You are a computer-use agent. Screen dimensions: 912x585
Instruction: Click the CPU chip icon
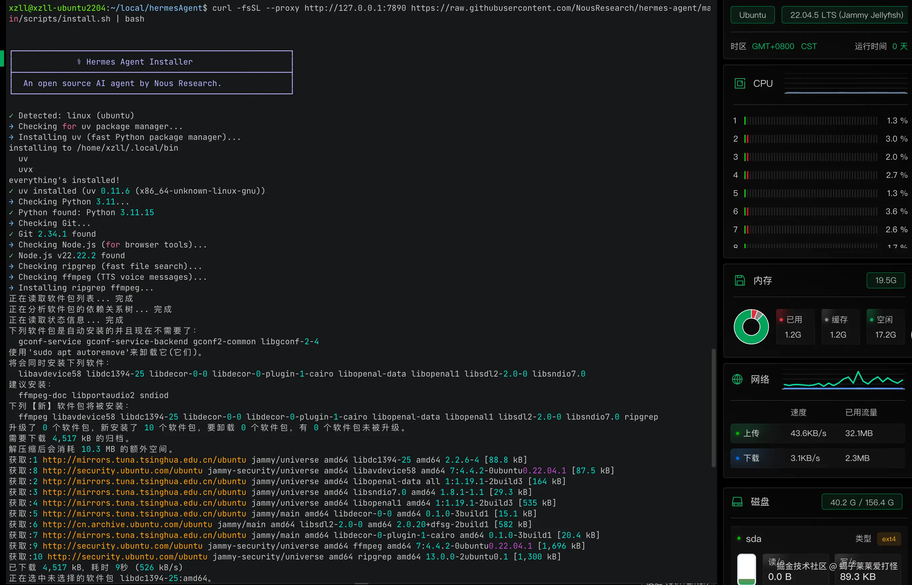(740, 83)
